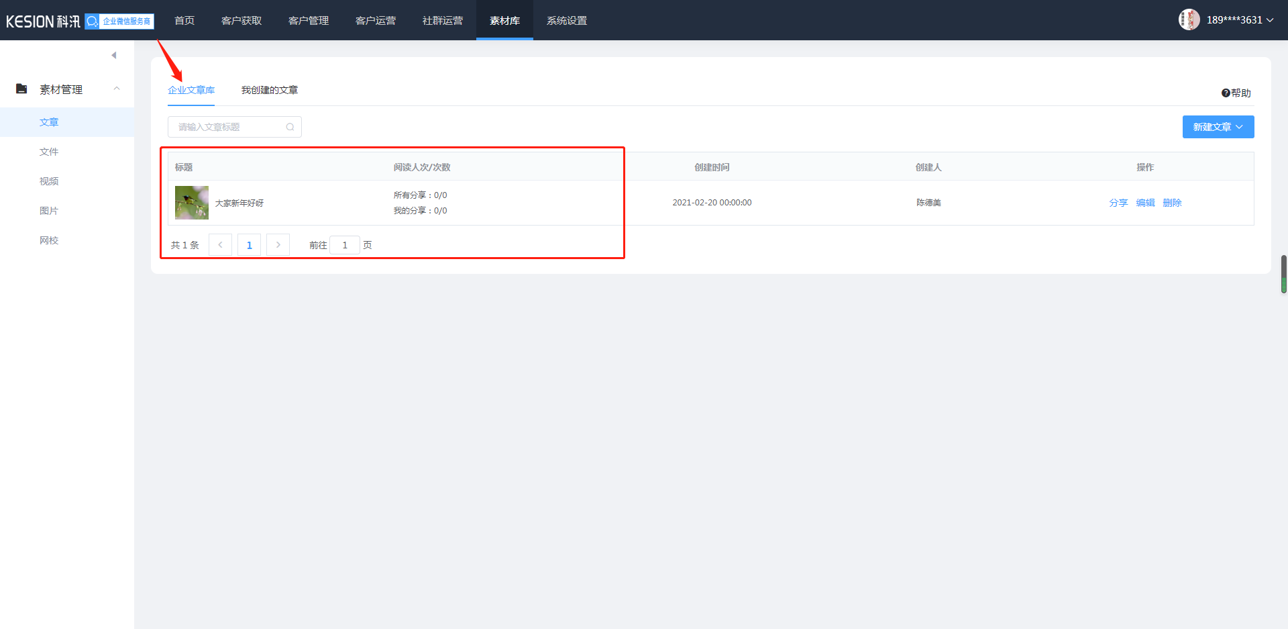This screenshot has height=629, width=1288.
Task: Open the 大家新年好呀 article thumbnail
Action: pos(192,203)
